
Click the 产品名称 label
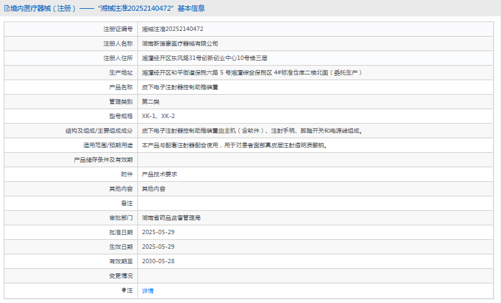(121, 87)
